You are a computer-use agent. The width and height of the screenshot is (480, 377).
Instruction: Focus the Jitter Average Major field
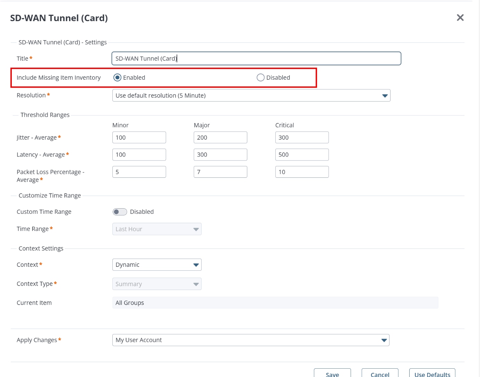(x=220, y=138)
